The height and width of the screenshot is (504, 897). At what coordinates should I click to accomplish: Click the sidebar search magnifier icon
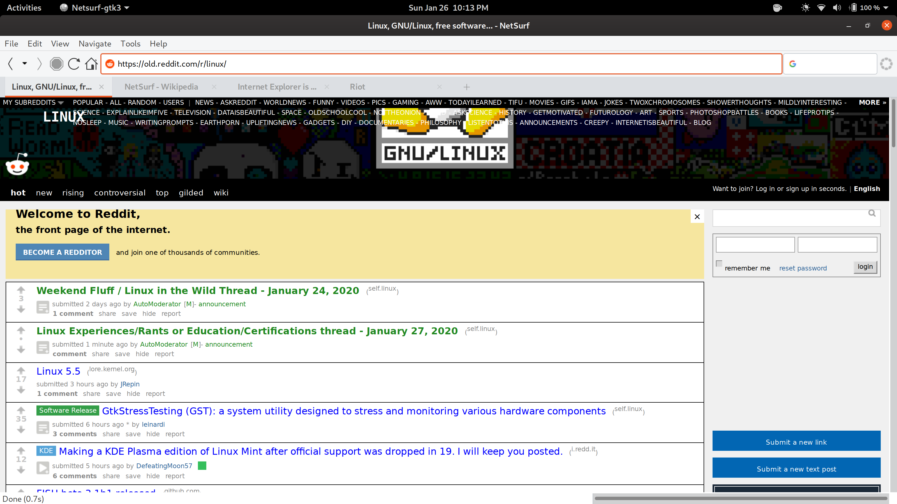click(871, 213)
